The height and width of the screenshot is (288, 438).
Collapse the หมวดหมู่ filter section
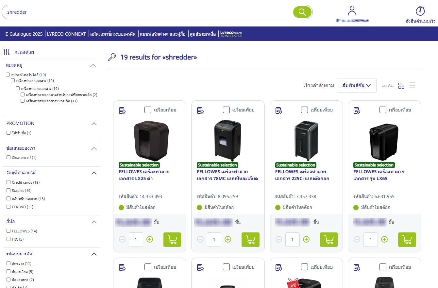(x=93, y=66)
